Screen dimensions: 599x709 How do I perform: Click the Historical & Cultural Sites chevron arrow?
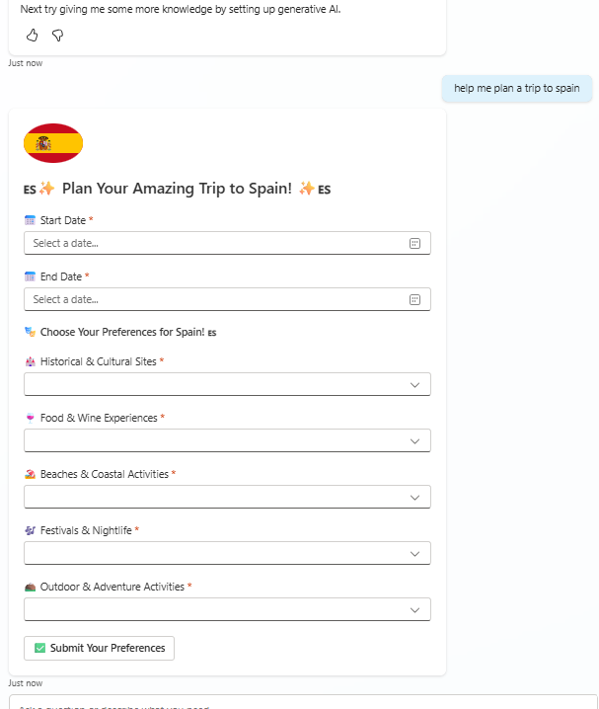pos(415,384)
